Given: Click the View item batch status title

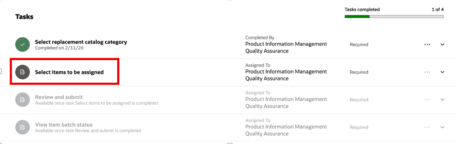Looking at the screenshot, I should click(x=63, y=125).
